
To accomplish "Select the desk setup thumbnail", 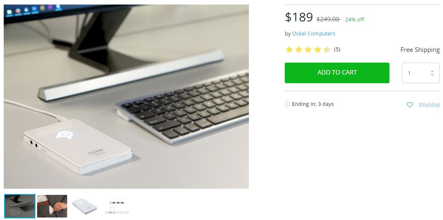I will point(20,206).
